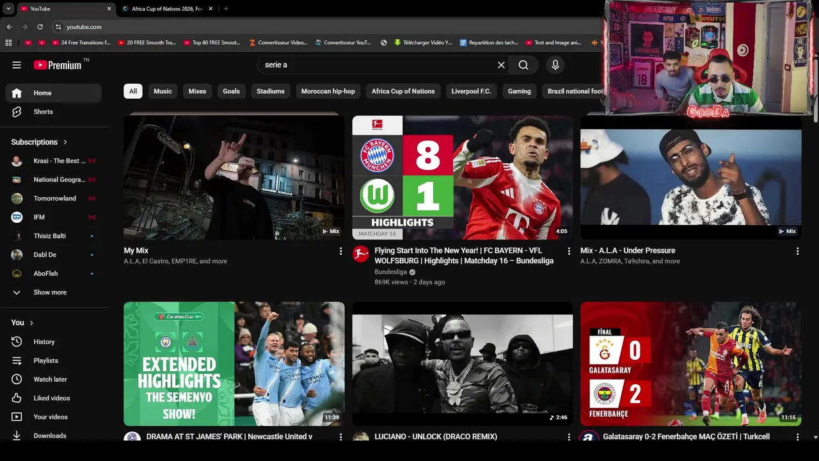
Task: Open options for LUCIANO UNLOCK video
Action: click(569, 437)
